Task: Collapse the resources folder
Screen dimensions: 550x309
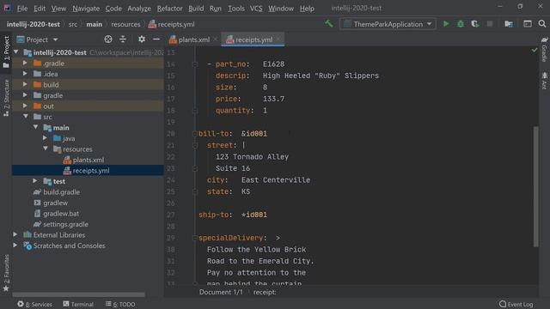Action: 46,148
